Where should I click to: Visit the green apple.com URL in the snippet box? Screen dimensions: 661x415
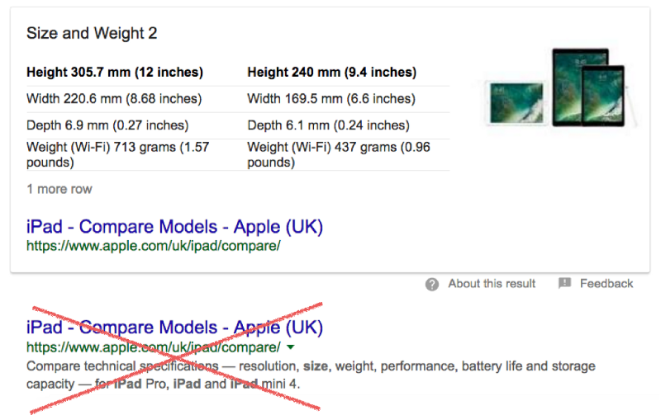coord(154,246)
